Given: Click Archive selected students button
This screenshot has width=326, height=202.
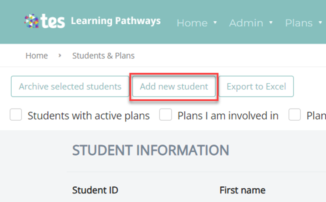Looking at the screenshot, I should pyautogui.click(x=70, y=87).
